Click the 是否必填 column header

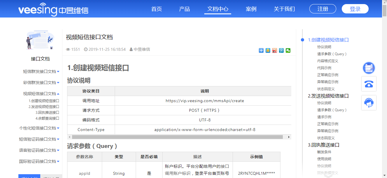tap(149, 157)
